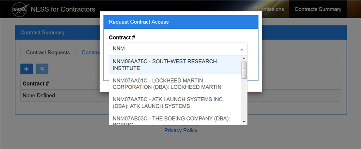
Task: Open the Contracts Summary navigation item
Action: 318,9
